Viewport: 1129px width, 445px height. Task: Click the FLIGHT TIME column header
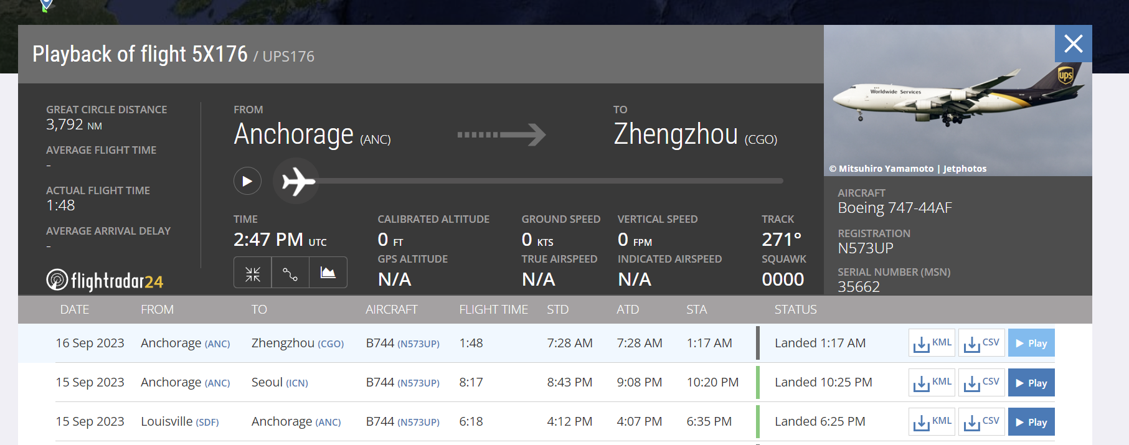pyautogui.click(x=494, y=309)
